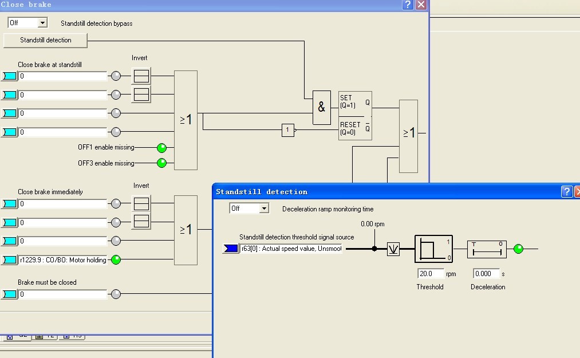
Task: Click the Brake must be closed input field
Action: tap(62, 294)
